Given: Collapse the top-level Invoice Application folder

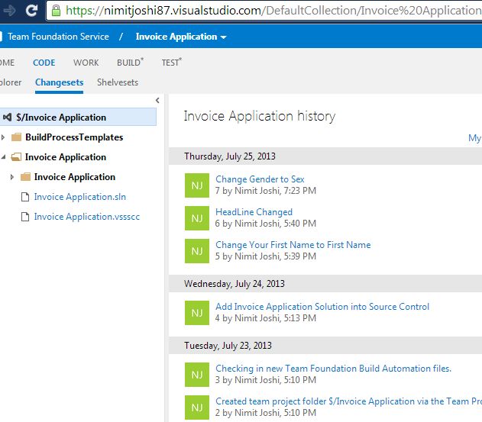Looking at the screenshot, I should 4,157.
